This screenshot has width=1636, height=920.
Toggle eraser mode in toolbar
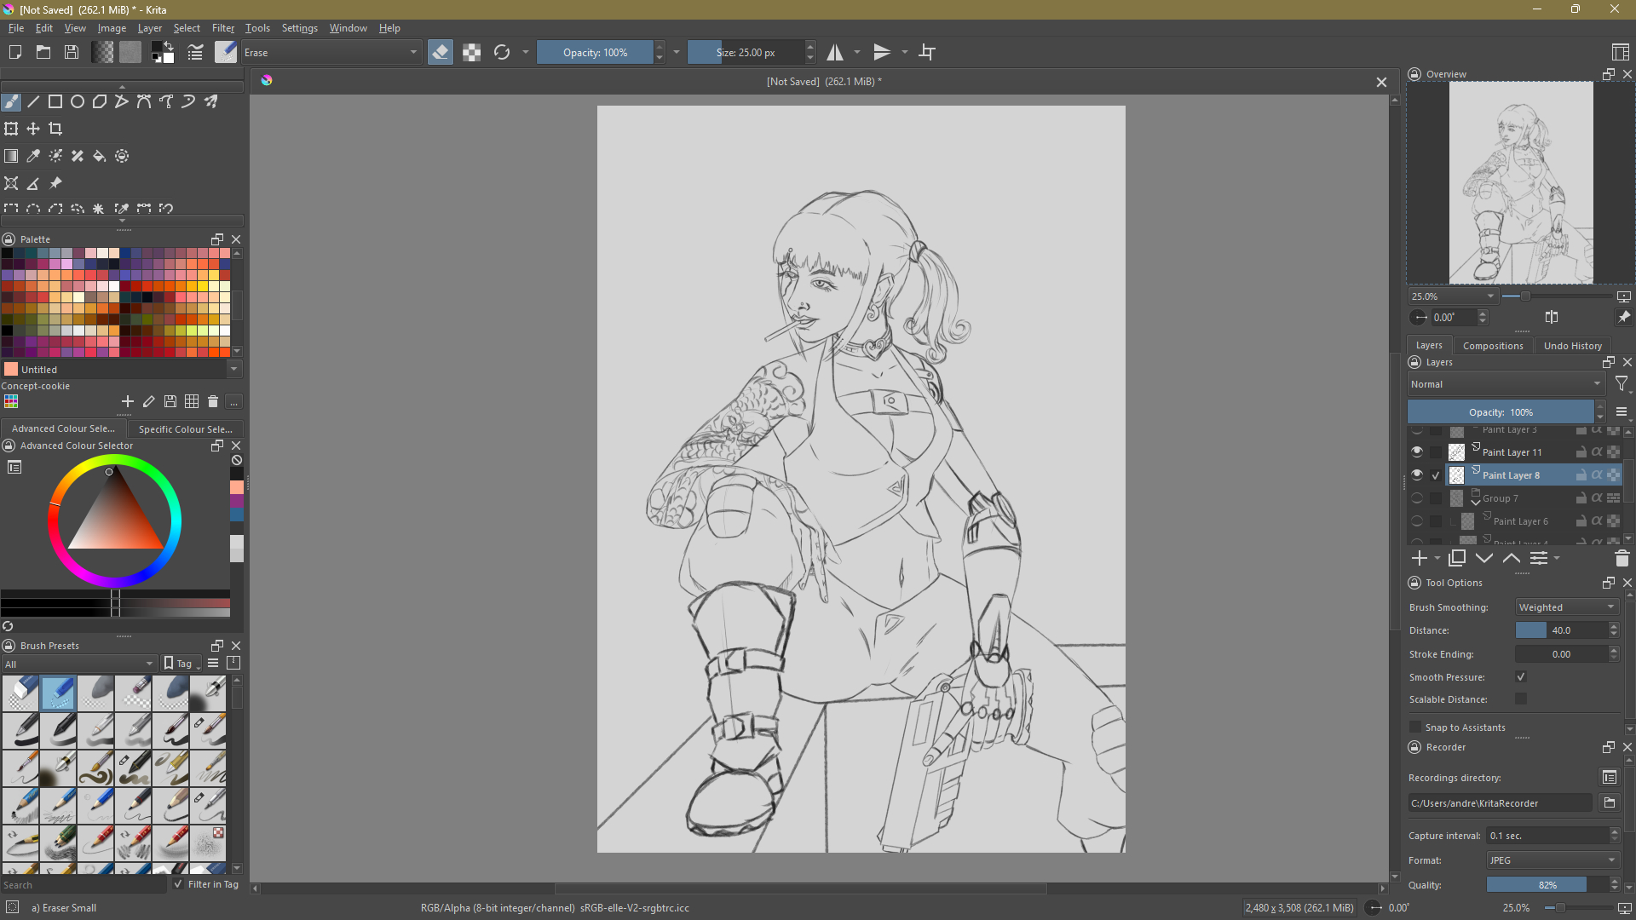coord(440,53)
